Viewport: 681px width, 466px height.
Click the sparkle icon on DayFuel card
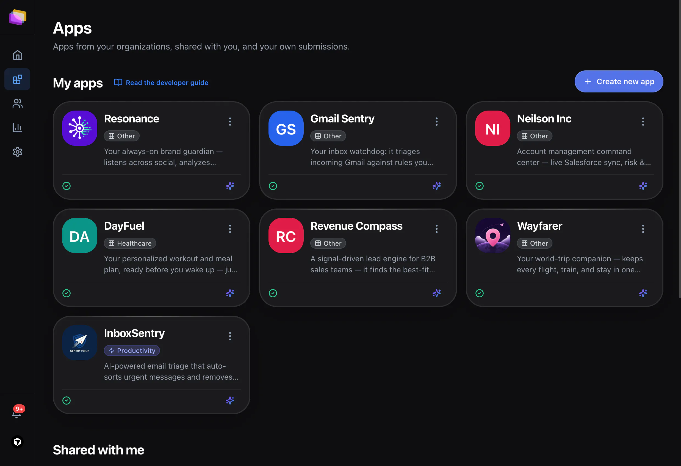point(230,293)
